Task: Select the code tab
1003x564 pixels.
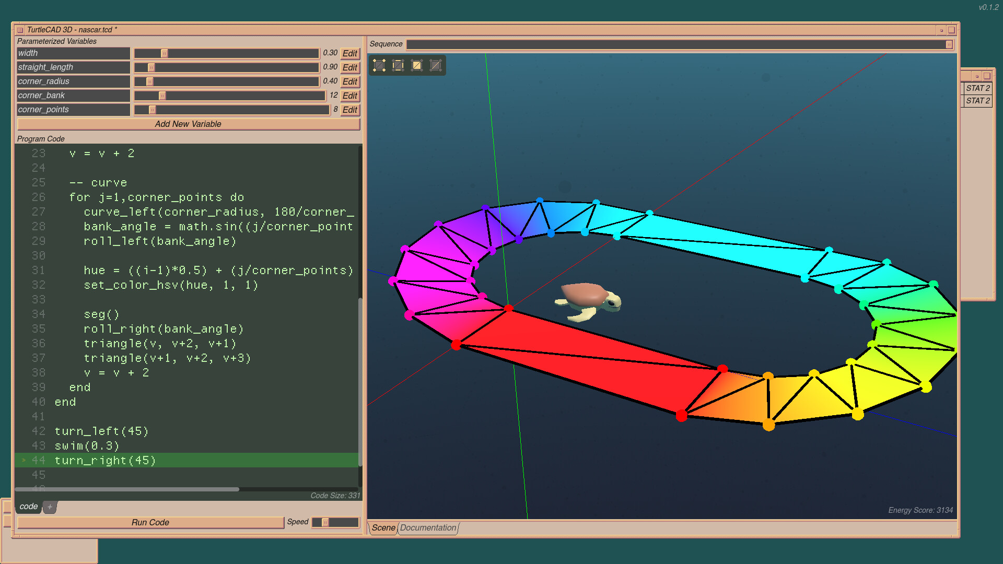Action: 29,507
